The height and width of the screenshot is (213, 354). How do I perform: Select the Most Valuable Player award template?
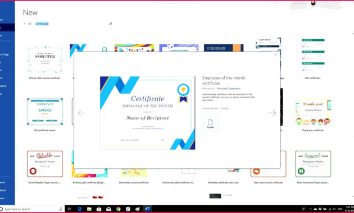click(x=45, y=164)
